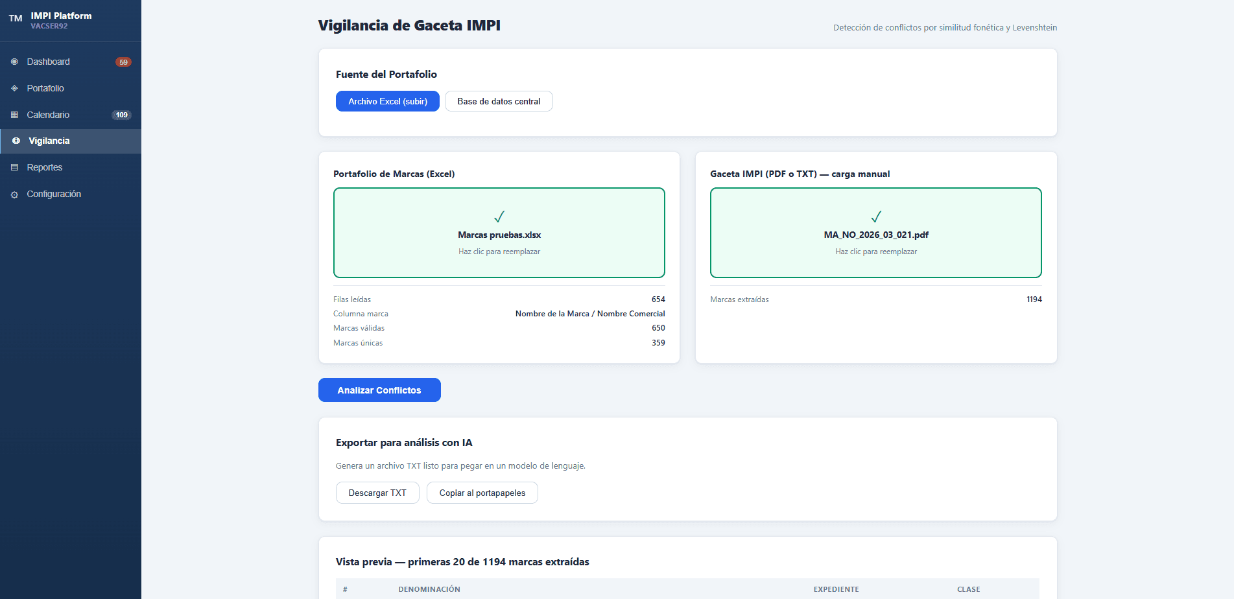The width and height of the screenshot is (1234, 599).
Task: Click the DENOMINACIÓN column header
Action: [429, 589]
